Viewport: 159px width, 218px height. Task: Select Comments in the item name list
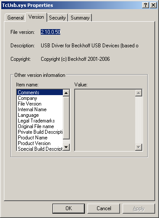coord(40,92)
